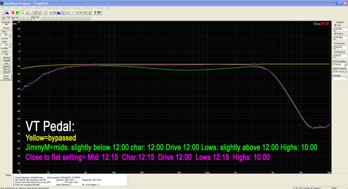The width and height of the screenshot is (348, 189).
Task: Click the Mem W workbench memory icon
Action: pyautogui.click(x=3, y=18)
